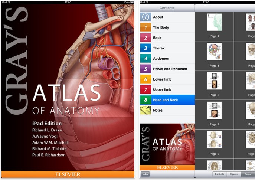This screenshot has width=255, height=180.
Task: Select the Page 5 thumbnail
Action: tap(214, 81)
